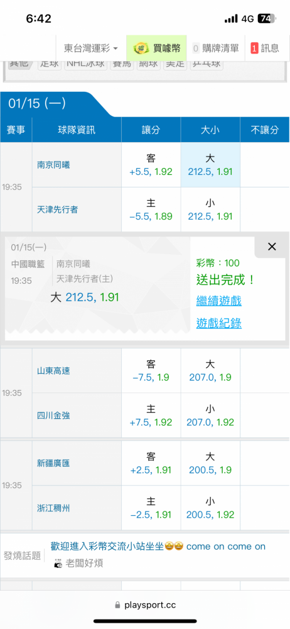
Task: Open 四川金強 team info
Action: click(53, 416)
